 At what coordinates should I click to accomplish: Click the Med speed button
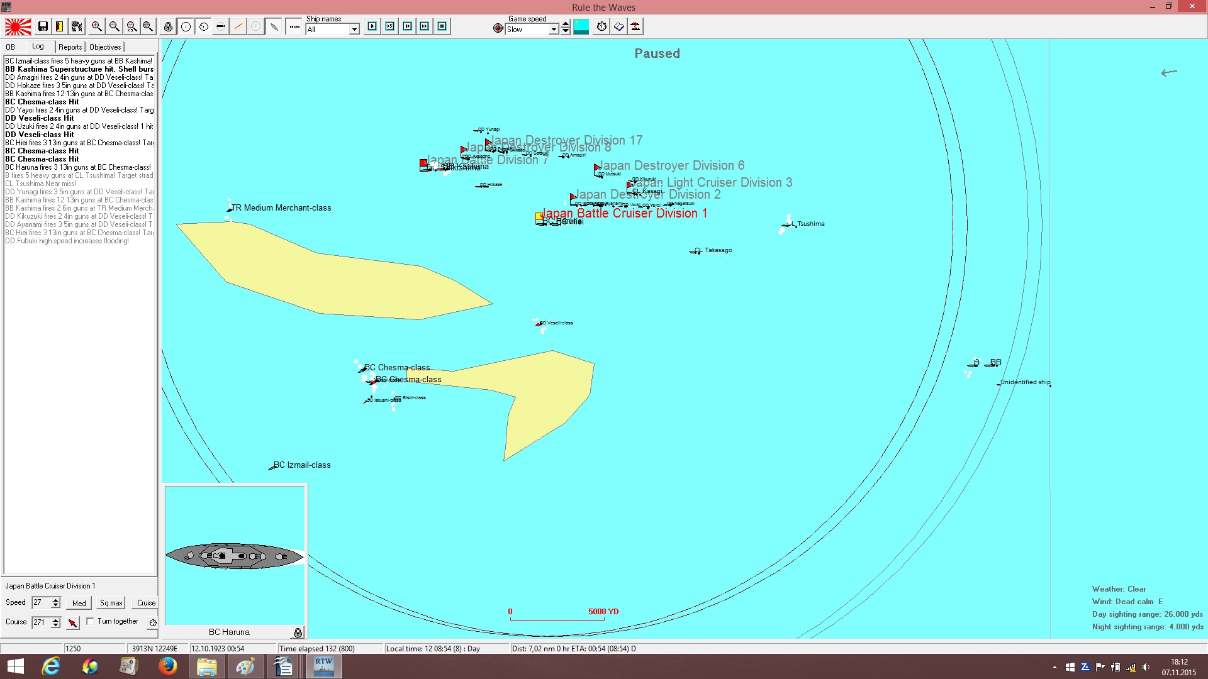79,603
